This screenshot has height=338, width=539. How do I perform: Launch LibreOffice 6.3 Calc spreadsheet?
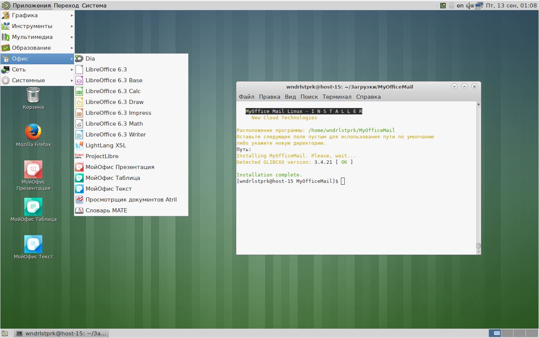click(131, 91)
